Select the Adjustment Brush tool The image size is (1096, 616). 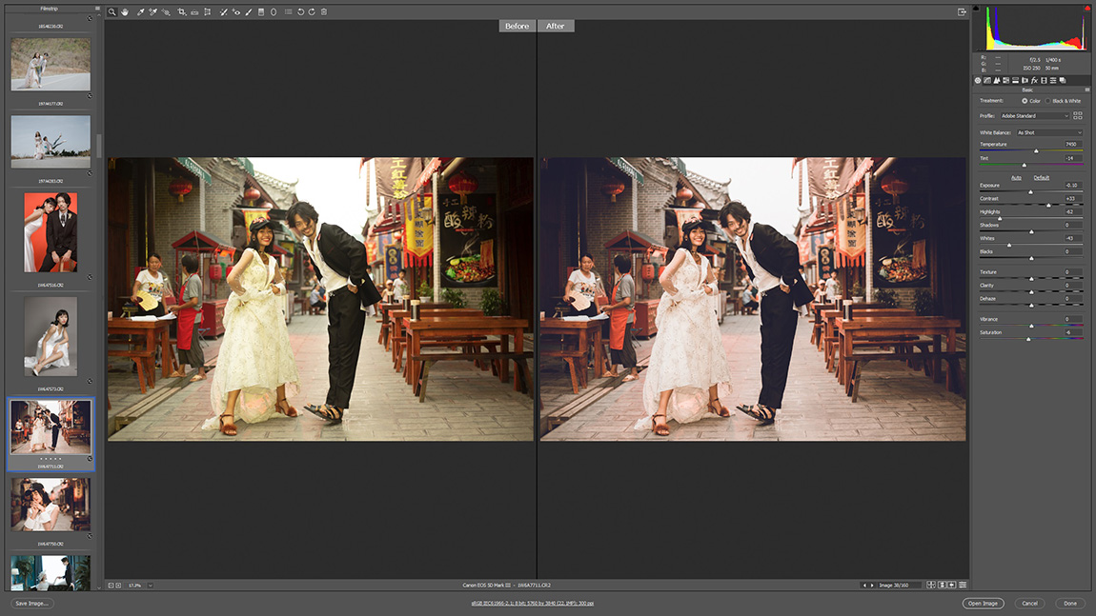[x=248, y=11]
